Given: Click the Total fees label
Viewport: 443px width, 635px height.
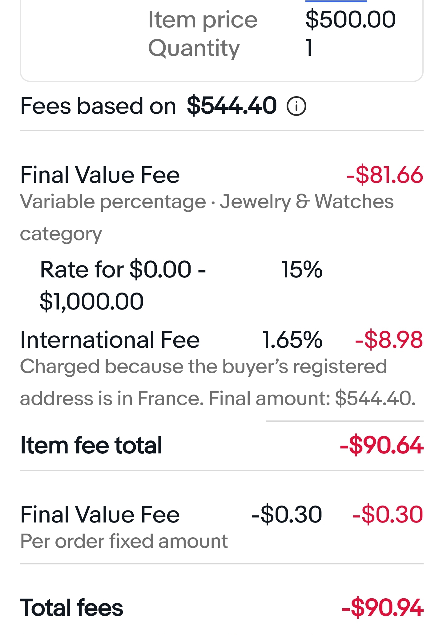Looking at the screenshot, I should [71, 608].
